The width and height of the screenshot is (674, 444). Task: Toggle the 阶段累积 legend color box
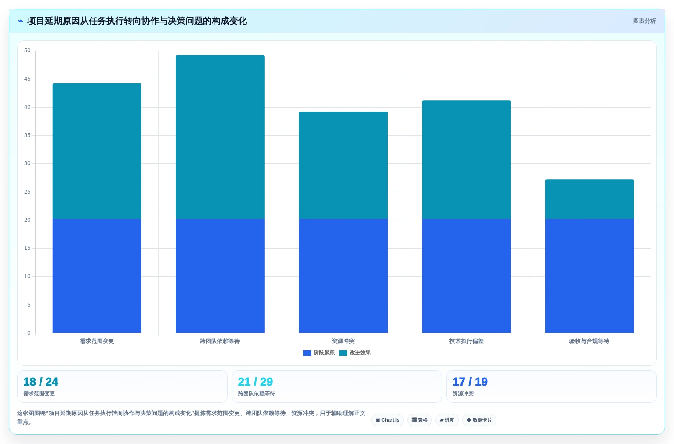307,353
